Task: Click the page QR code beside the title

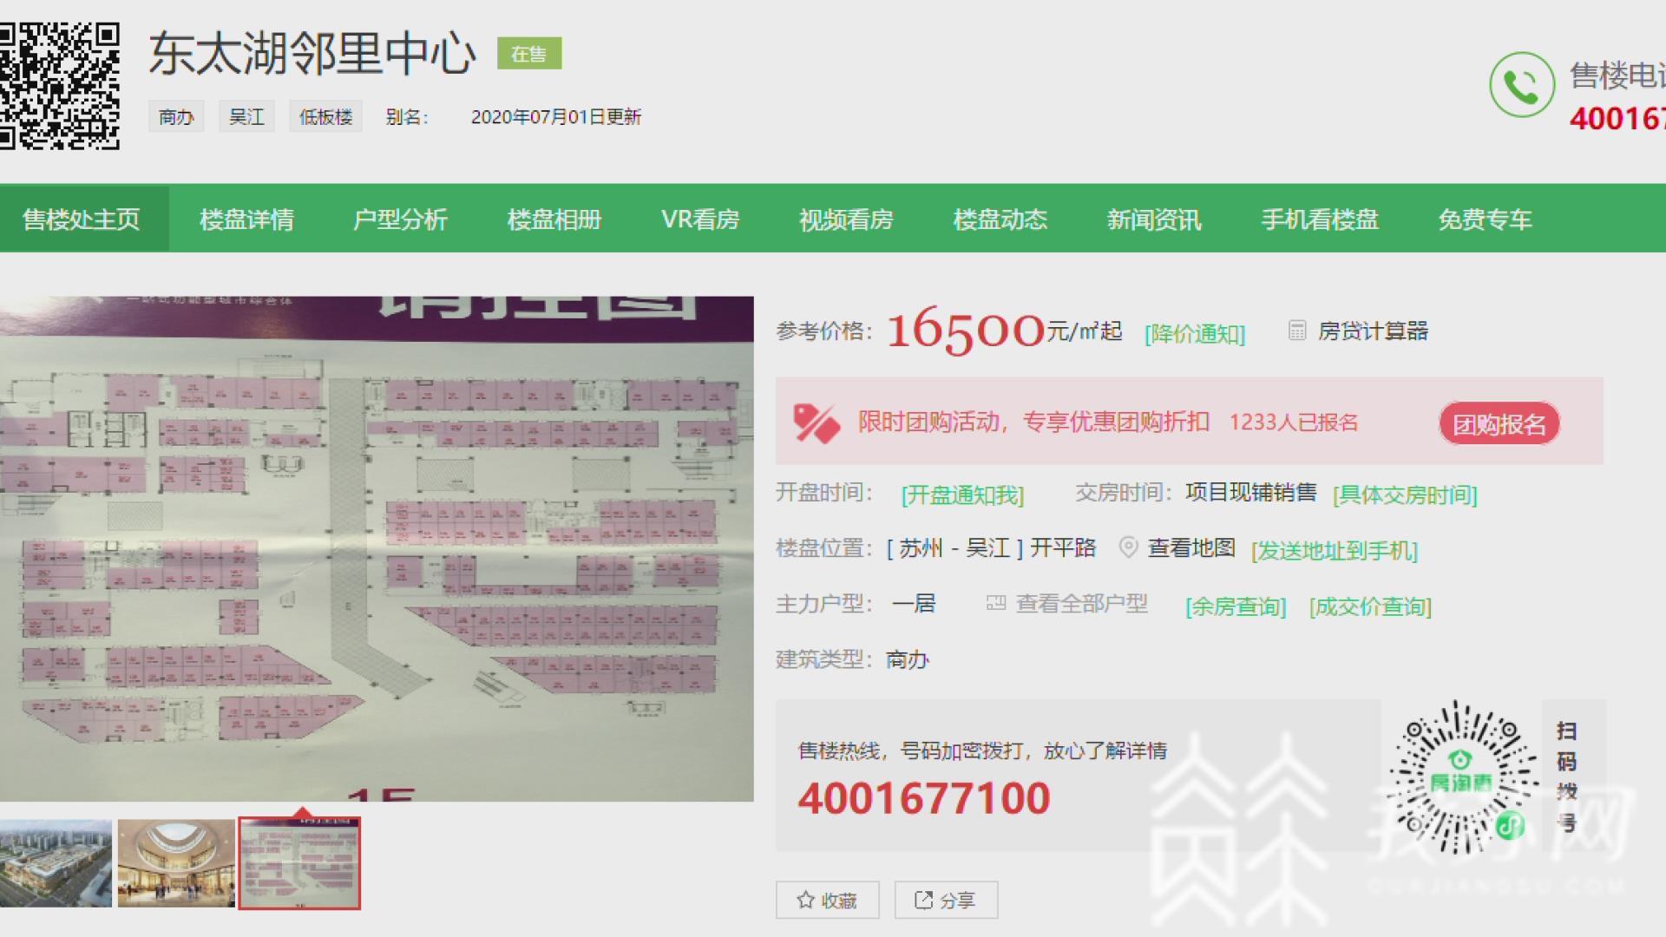Action: click(x=59, y=86)
